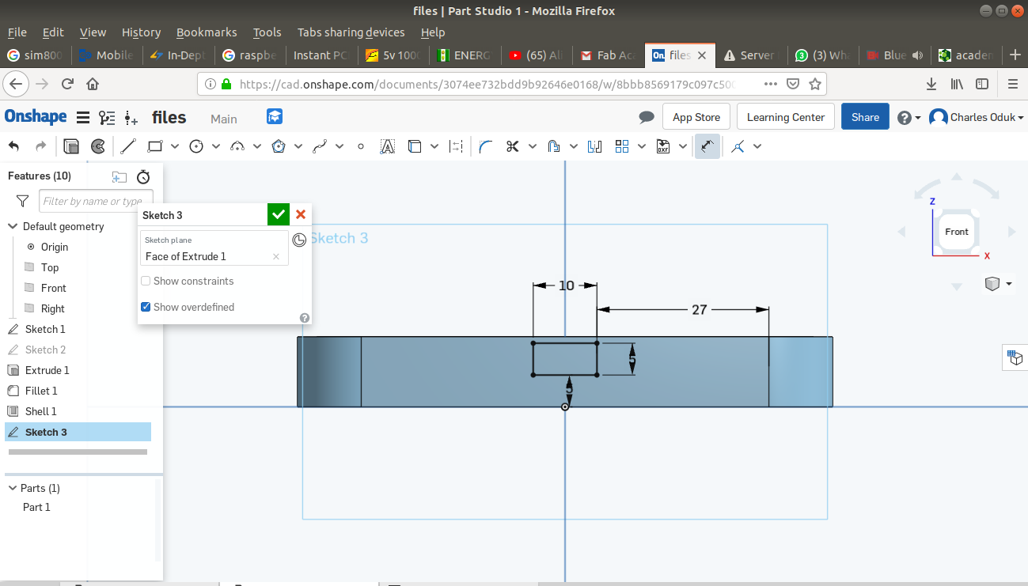Click the Filter by name or type field
This screenshot has width=1028, height=586.
[96, 201]
